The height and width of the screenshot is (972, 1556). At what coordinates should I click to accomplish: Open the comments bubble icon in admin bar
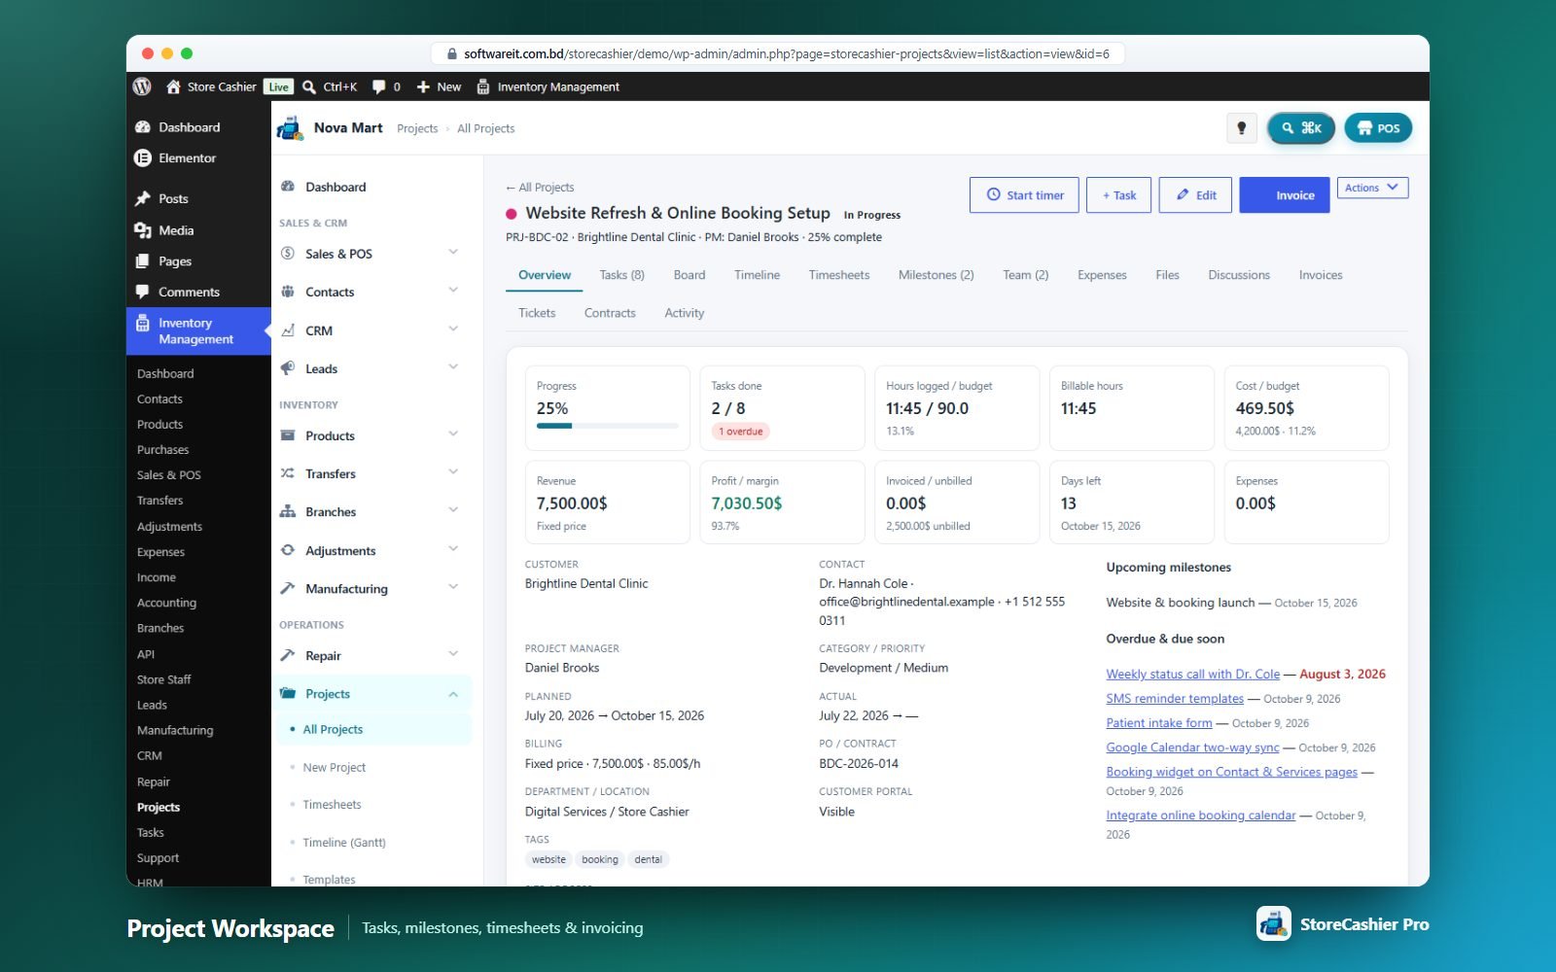378,87
